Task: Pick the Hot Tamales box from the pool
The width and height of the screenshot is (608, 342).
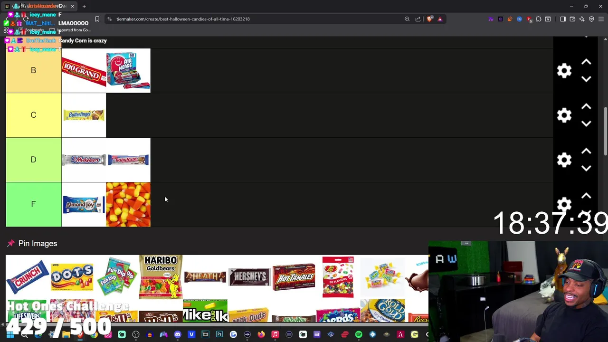Action: [294, 277]
